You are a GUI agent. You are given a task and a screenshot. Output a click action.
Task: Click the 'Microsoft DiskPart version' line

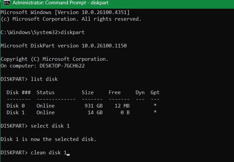pos(64,46)
